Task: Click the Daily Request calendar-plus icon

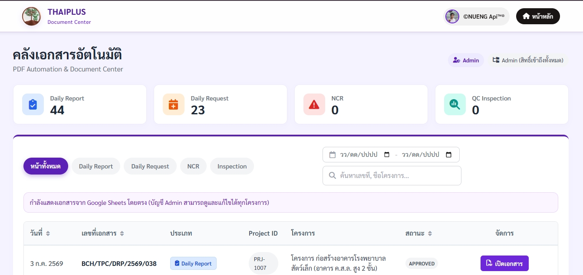Action: tap(174, 104)
